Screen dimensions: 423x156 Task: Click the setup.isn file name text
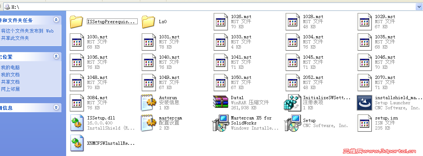tap(386, 118)
